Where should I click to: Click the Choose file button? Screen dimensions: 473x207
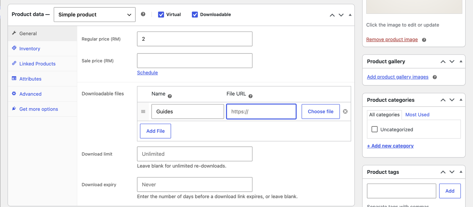click(320, 111)
